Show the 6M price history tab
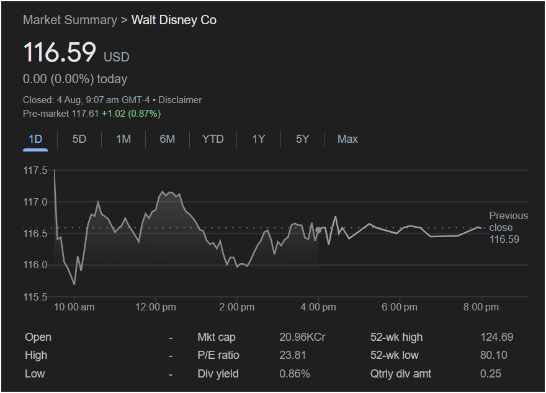Screen dimensions: 546x393 (x=167, y=139)
